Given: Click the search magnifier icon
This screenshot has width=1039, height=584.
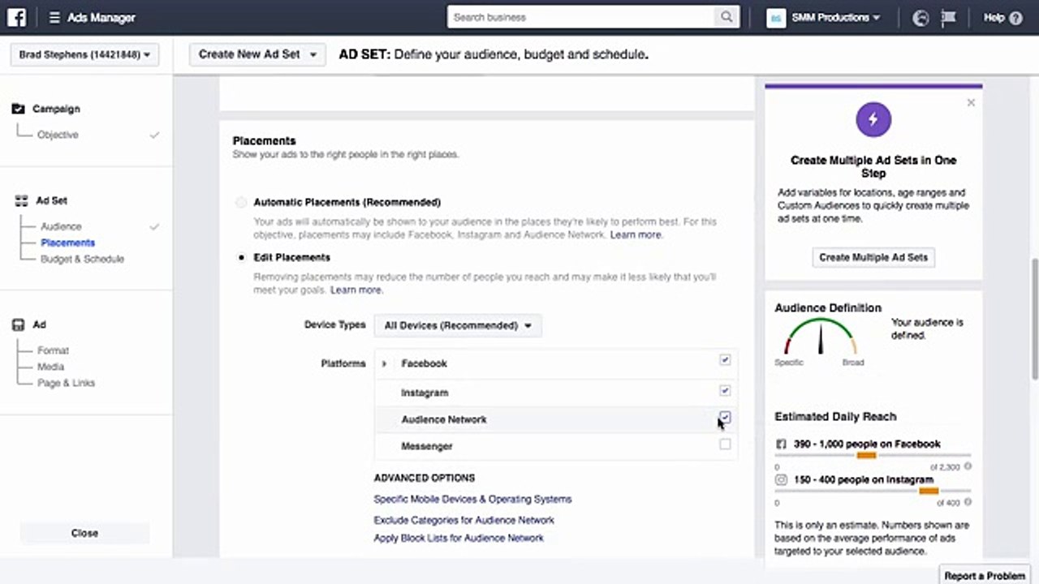Looking at the screenshot, I should click(x=726, y=17).
